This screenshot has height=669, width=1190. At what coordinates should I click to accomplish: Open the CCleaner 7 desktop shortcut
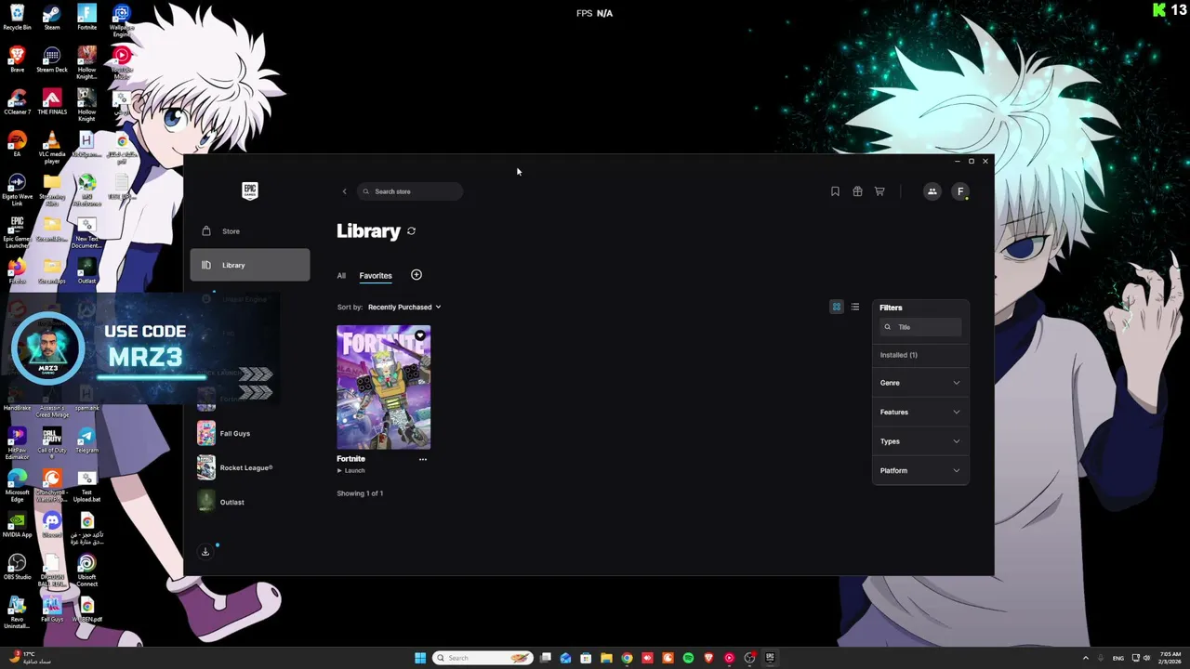pos(17,101)
